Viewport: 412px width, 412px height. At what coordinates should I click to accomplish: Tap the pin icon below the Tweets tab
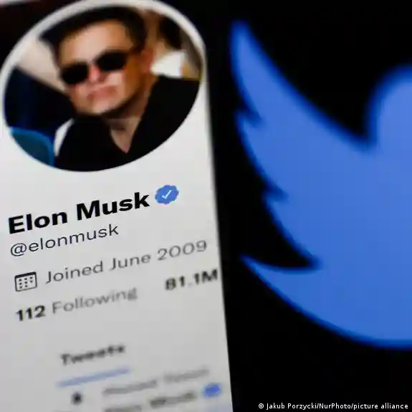click(77, 398)
